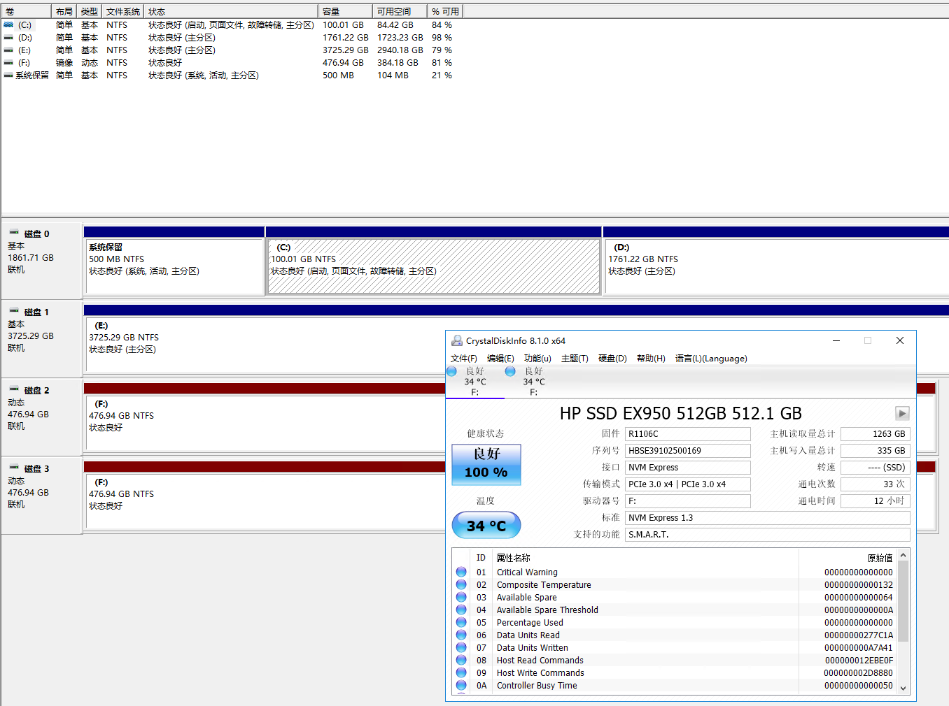The height and width of the screenshot is (706, 949).
Task: Click the interface field showing NVM Express
Action: [688, 468]
